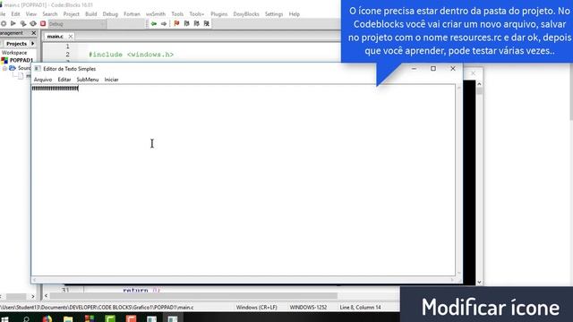
Task: Open the Debug build target dropdown
Action: click(x=77, y=24)
